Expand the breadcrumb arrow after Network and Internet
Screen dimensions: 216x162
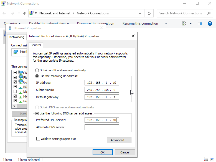pyautogui.click(x=73, y=13)
